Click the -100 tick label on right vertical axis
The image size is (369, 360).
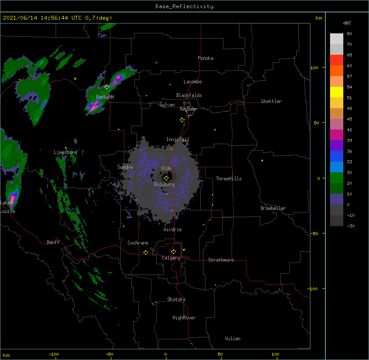[x=313, y=289]
